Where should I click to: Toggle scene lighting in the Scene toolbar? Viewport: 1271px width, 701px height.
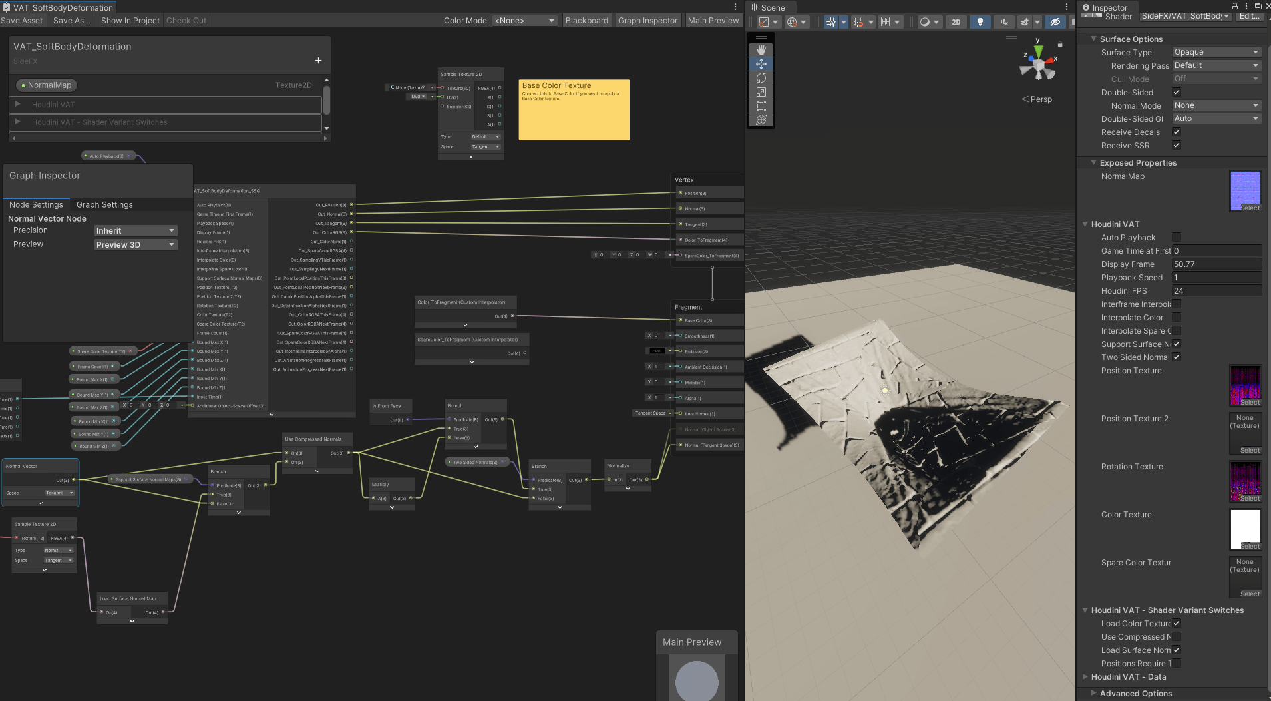[980, 21]
